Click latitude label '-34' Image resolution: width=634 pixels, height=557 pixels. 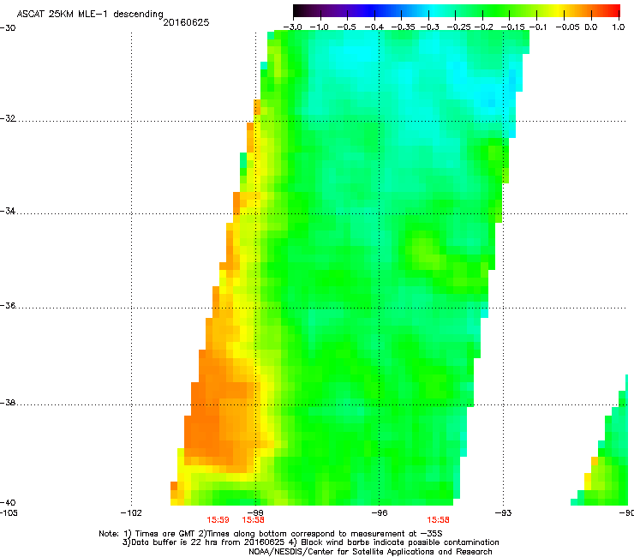click(x=8, y=211)
